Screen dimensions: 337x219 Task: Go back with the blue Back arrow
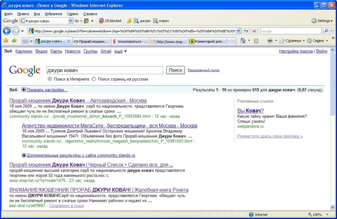pos(7,31)
